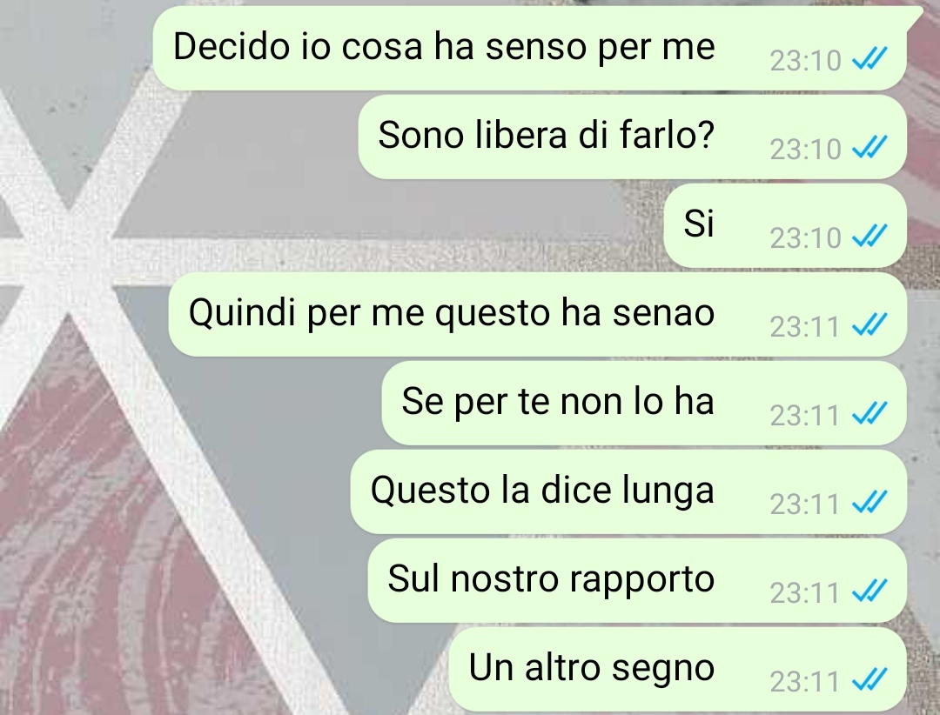Tap the double check on 'Quindi per me questo ha senao'
The height and width of the screenshot is (715, 940).
pos(869,324)
